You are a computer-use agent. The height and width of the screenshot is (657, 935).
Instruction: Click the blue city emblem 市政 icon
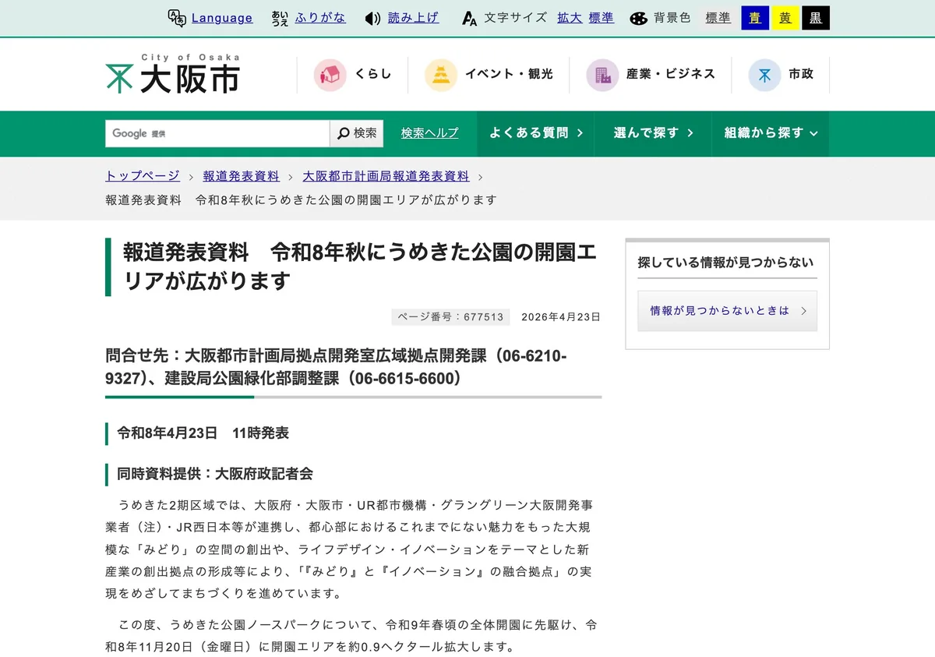pyautogui.click(x=764, y=75)
